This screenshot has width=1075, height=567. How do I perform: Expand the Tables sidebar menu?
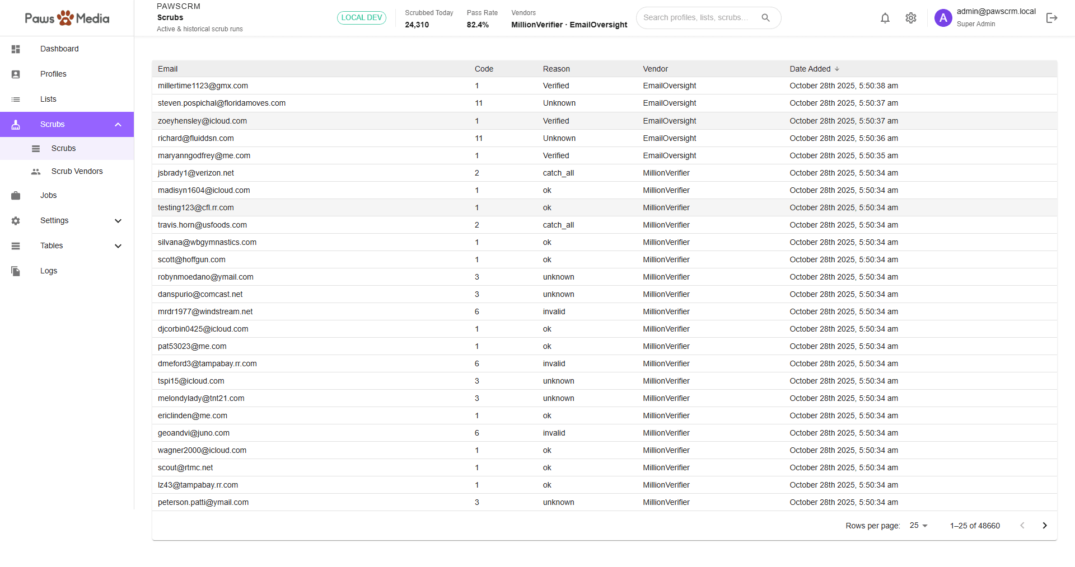point(118,246)
